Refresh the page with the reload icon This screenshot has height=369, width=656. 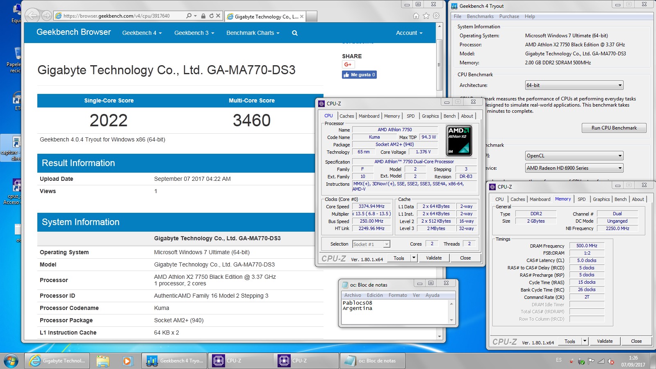[x=212, y=16]
